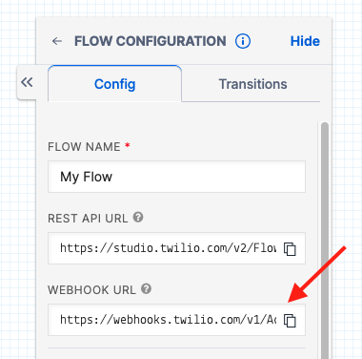Click the Flow Name label
The image size is (362, 359).
tap(84, 147)
